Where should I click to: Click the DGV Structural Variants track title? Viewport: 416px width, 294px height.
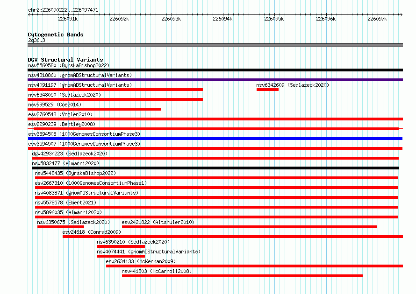tap(65, 60)
